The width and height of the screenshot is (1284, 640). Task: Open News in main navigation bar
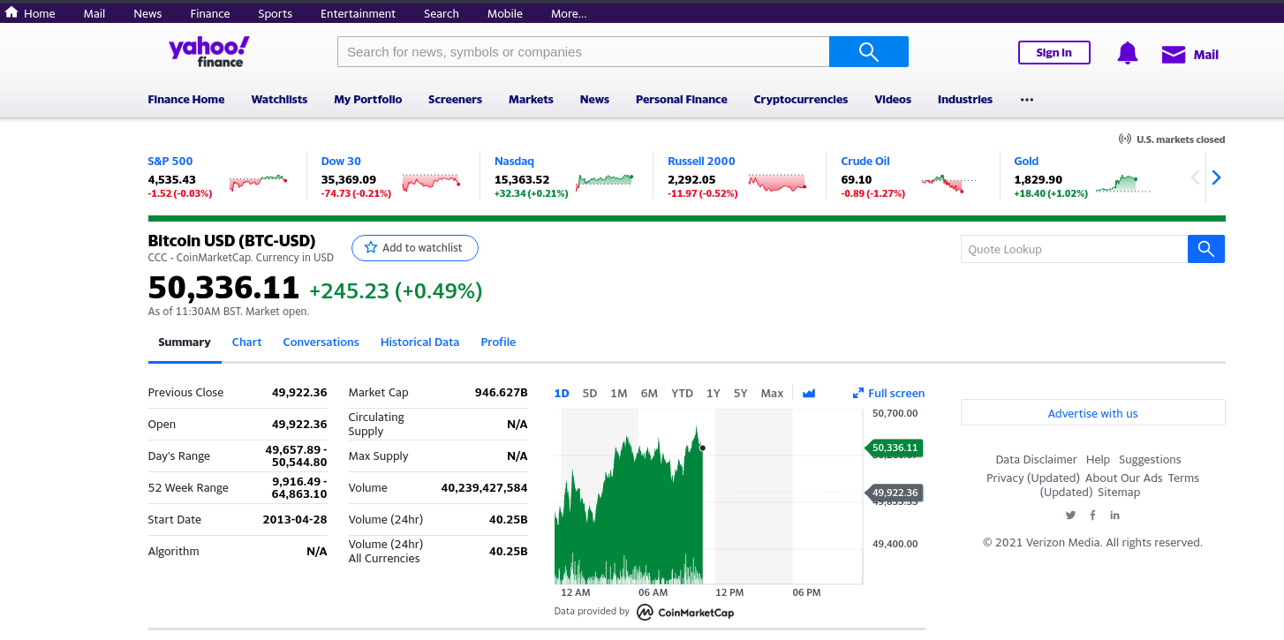point(594,100)
